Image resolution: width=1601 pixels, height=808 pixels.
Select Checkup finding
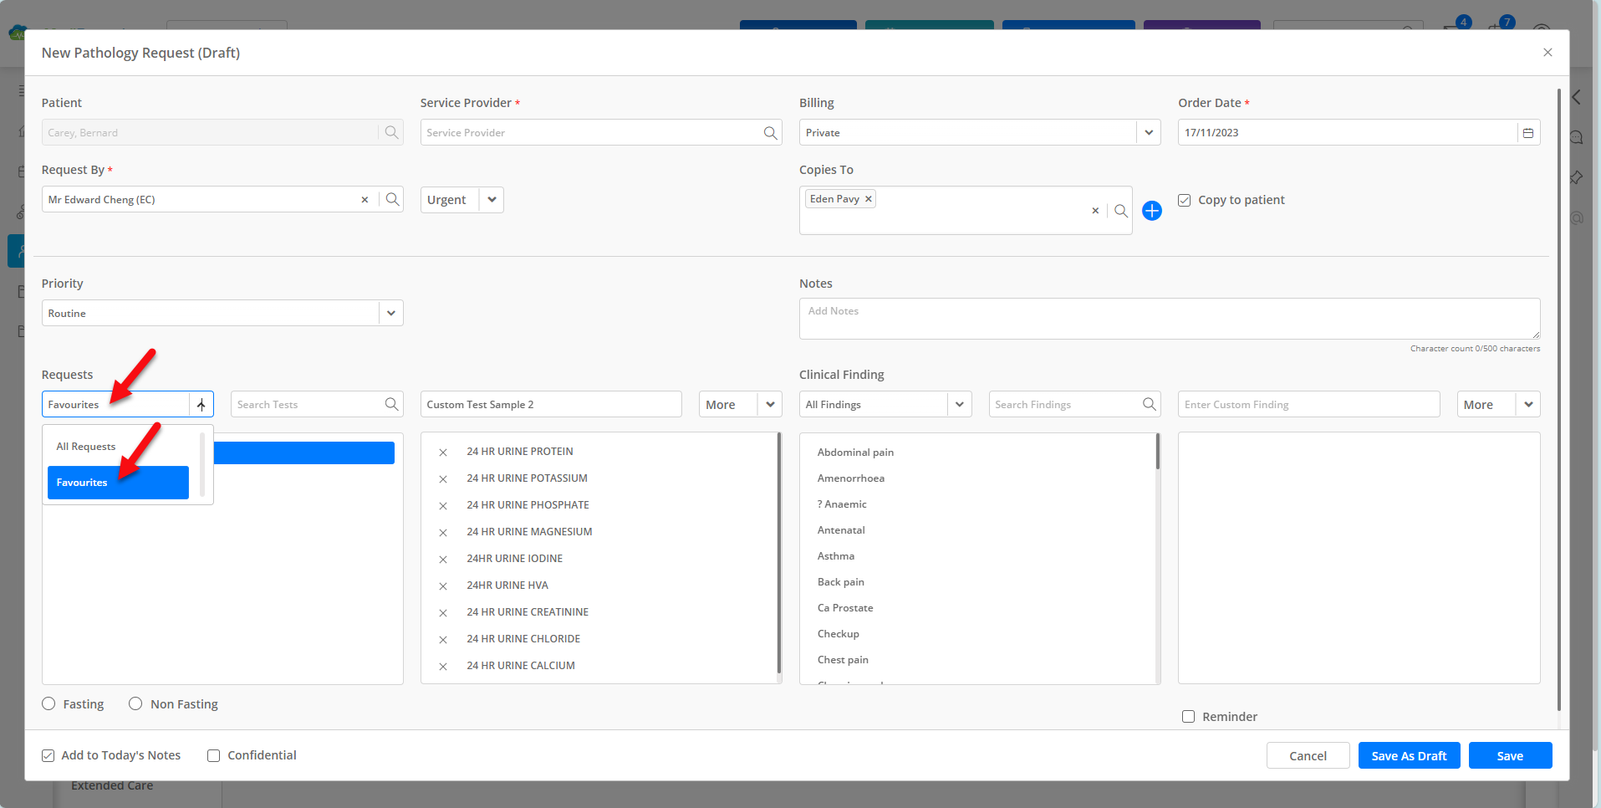tap(839, 634)
